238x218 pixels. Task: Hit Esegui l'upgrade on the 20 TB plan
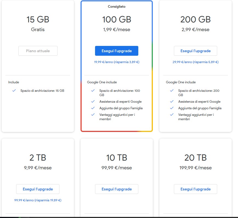point(195,189)
